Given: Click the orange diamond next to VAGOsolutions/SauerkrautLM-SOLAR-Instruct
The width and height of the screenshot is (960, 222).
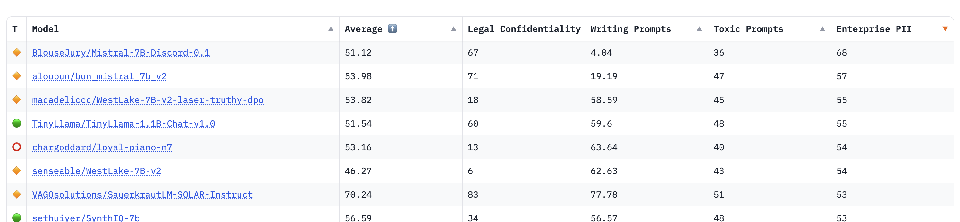Looking at the screenshot, I should click(16, 194).
